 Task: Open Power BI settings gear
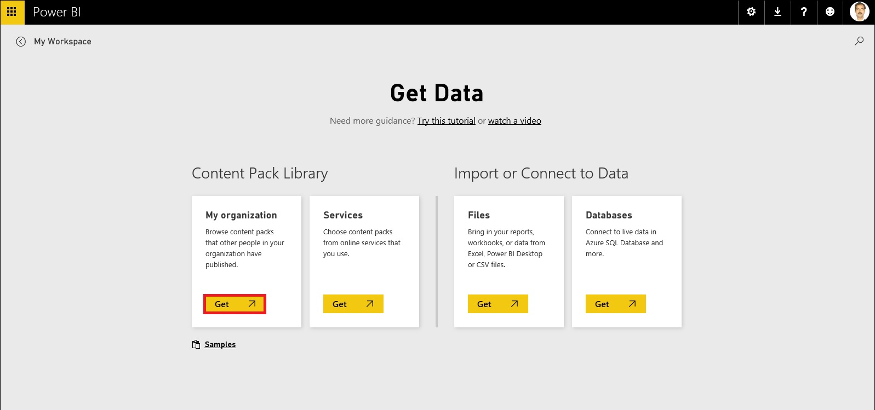pos(751,11)
